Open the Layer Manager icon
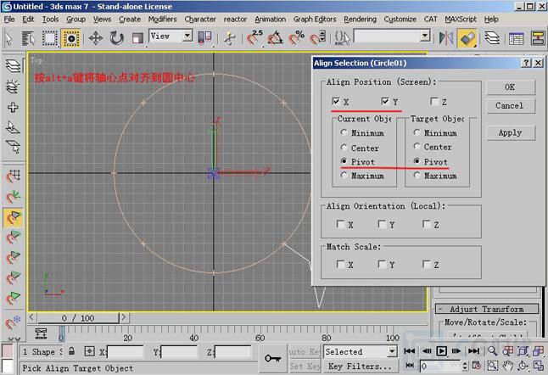This screenshot has width=548, height=375. click(492, 38)
